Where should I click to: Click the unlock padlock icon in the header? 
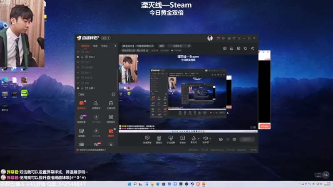(x=231, y=48)
